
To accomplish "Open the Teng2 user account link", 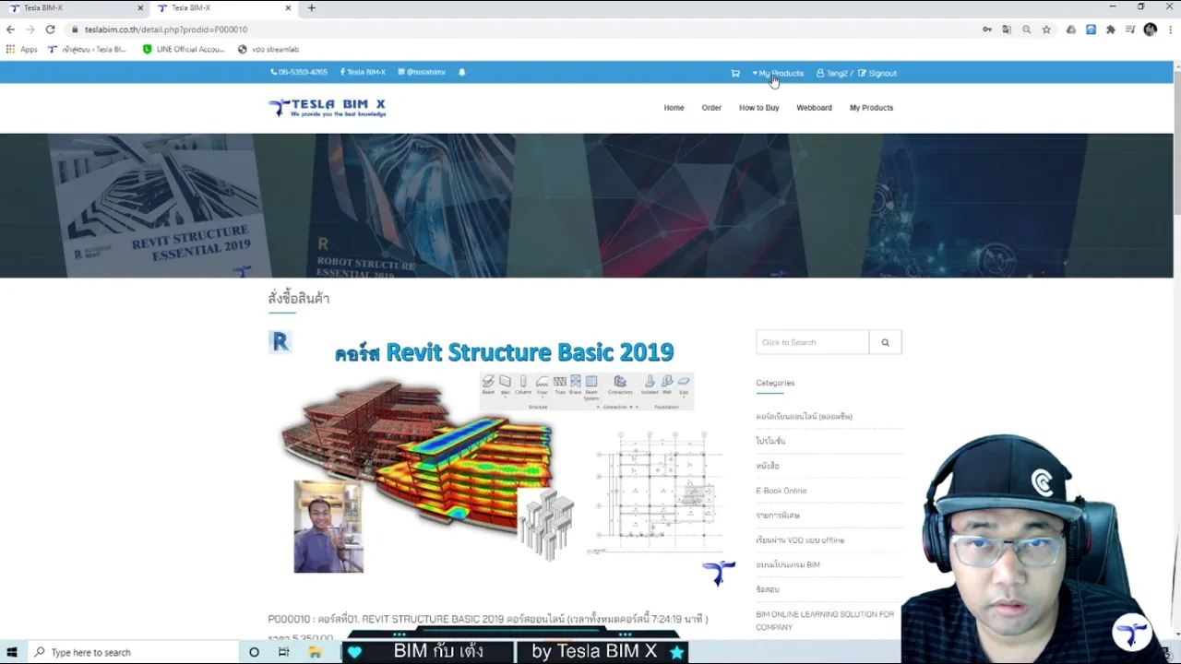I will [x=832, y=73].
